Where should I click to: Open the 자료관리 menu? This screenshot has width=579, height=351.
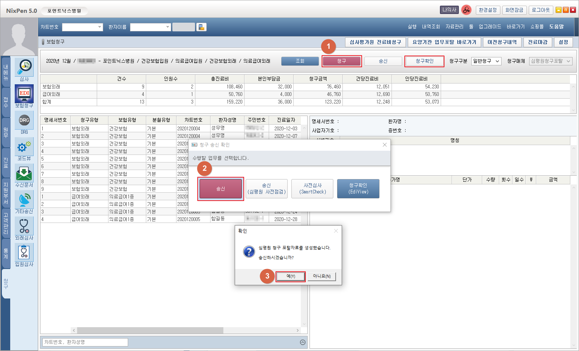click(454, 27)
